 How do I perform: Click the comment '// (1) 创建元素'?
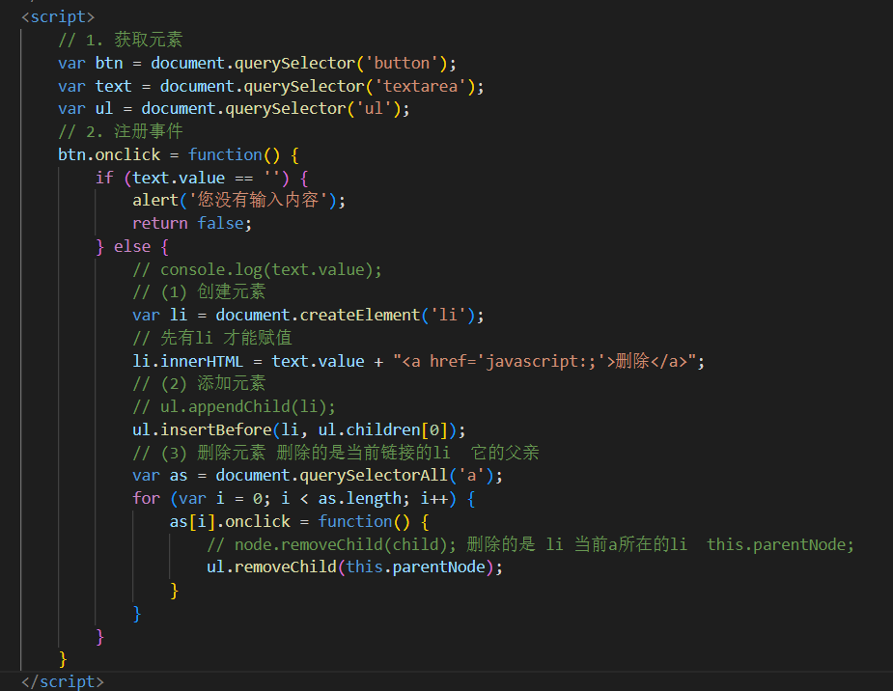(x=199, y=292)
